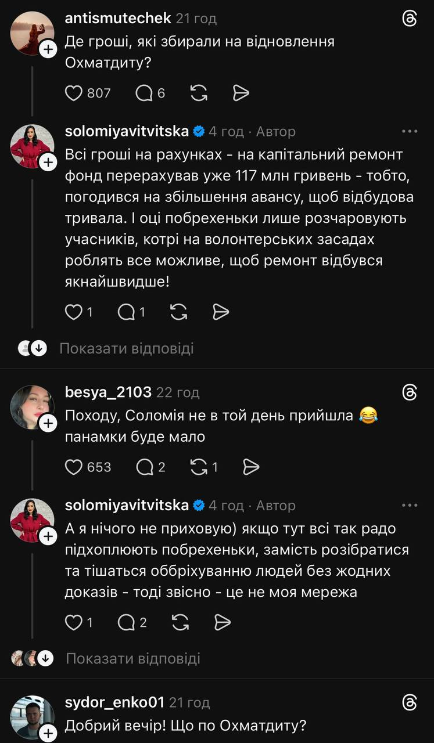
Task: Like antismutechek's comment about Okhmatdyt money
Action: pos(74,93)
